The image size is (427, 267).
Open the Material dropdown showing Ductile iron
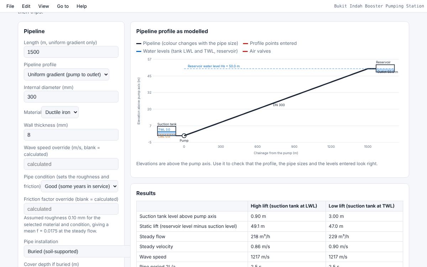pos(60,112)
